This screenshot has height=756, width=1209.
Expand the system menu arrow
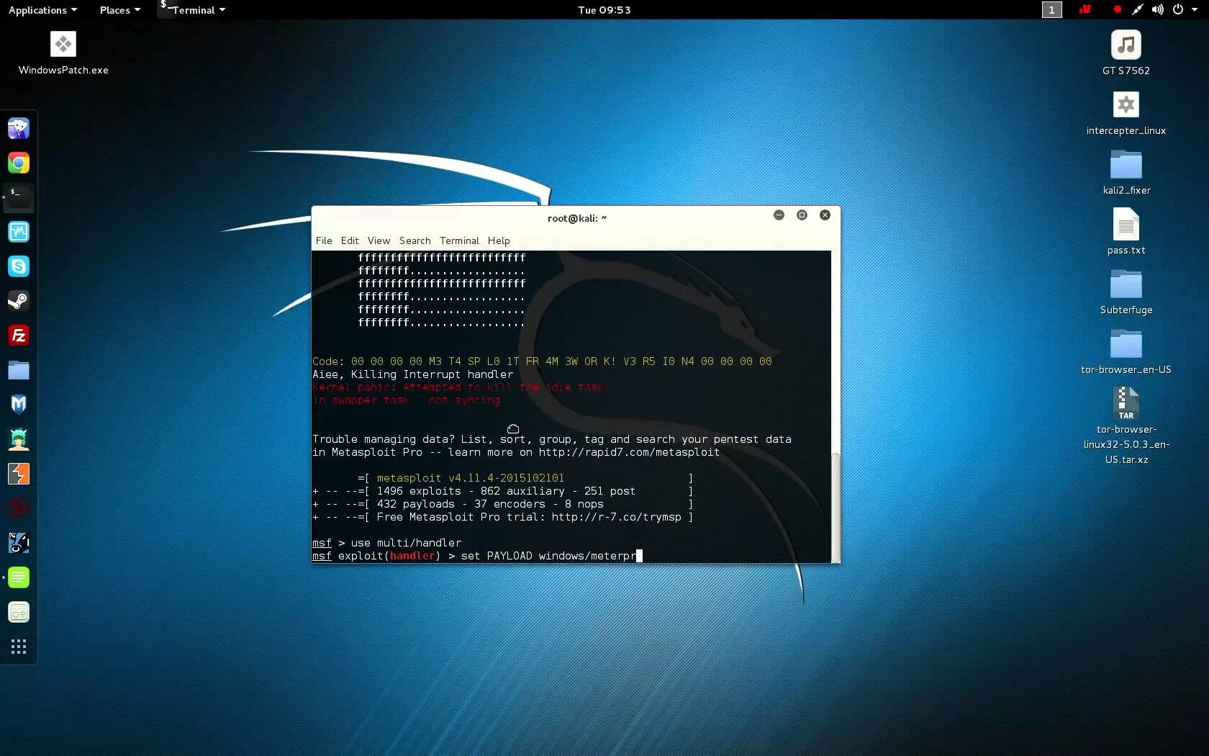click(x=1195, y=10)
